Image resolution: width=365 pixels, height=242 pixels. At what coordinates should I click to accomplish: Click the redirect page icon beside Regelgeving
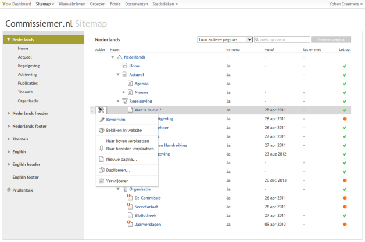point(125,101)
